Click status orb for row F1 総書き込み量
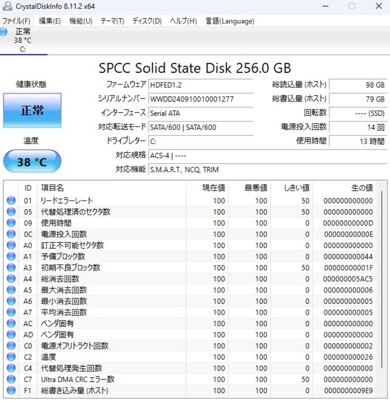This screenshot has height=402, width=390. pyautogui.click(x=11, y=390)
